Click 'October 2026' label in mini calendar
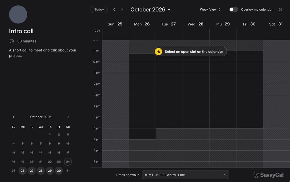 pos(41,117)
